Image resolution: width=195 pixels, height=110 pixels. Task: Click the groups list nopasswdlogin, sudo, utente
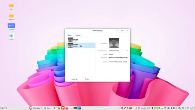pyautogui.click(x=118, y=62)
